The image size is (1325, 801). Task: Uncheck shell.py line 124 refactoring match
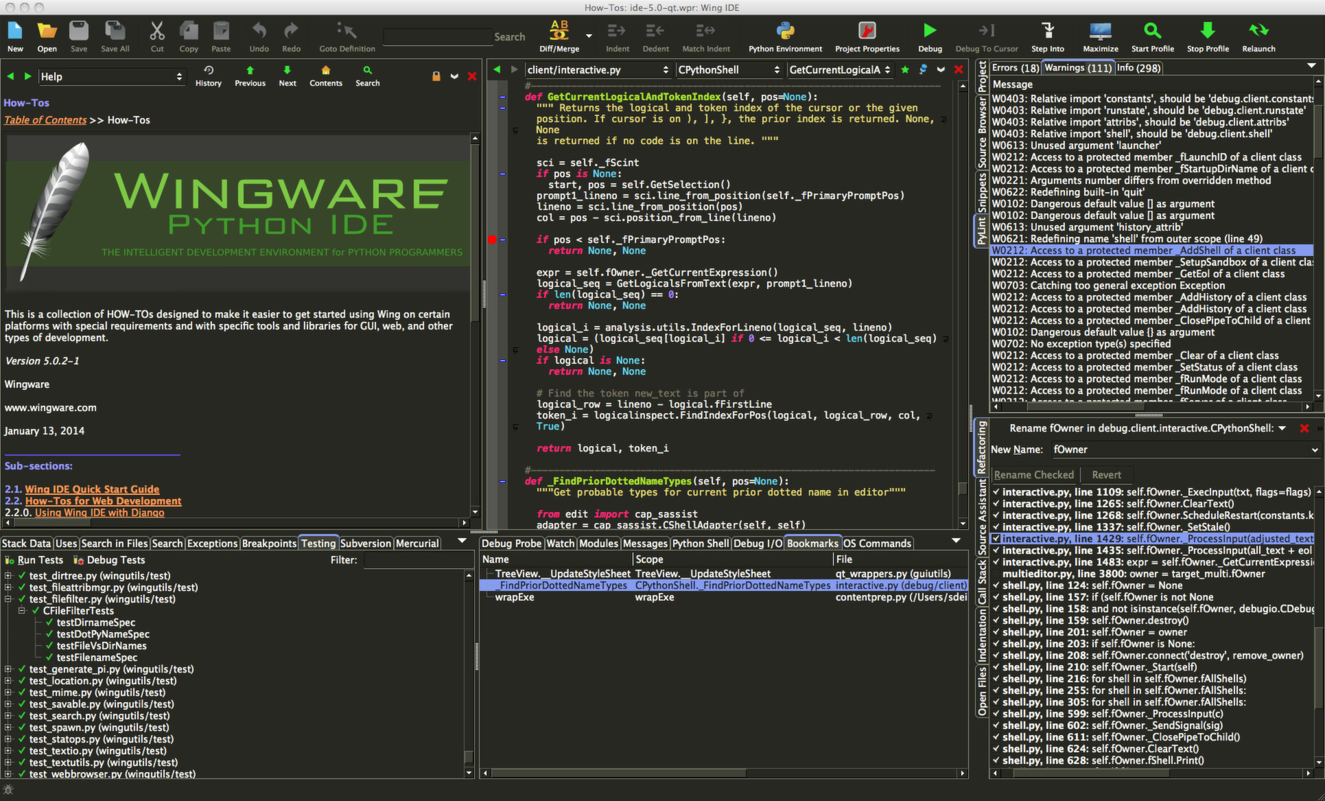point(997,585)
